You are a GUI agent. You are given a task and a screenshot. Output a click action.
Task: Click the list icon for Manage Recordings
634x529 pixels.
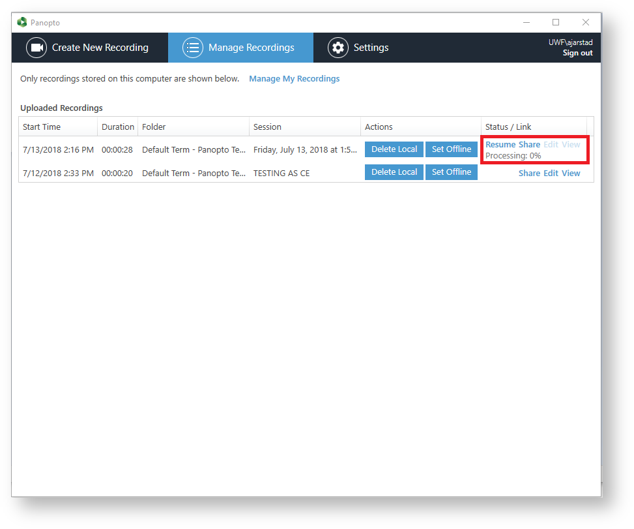pyautogui.click(x=193, y=48)
